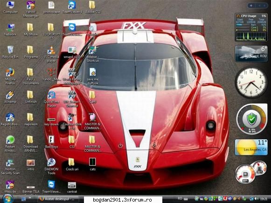Click the analog clock gadget
This screenshot has width=271, height=203.
click(x=251, y=82)
